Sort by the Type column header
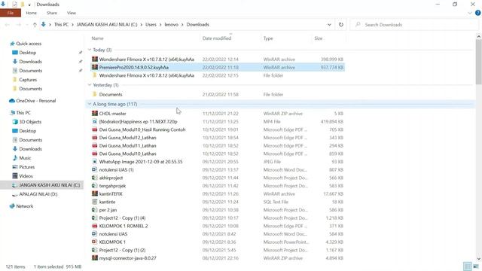Viewport: 482px width, 271px height. pos(268,38)
